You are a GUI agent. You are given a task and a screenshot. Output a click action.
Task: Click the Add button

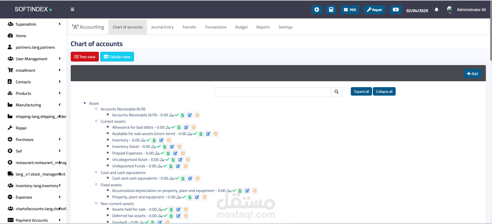(472, 74)
